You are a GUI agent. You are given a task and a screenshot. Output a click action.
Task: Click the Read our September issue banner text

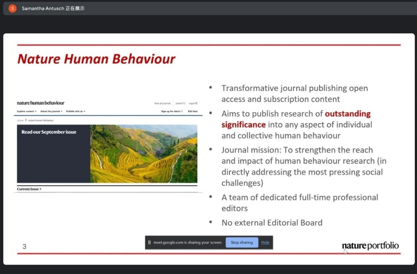[49, 132]
